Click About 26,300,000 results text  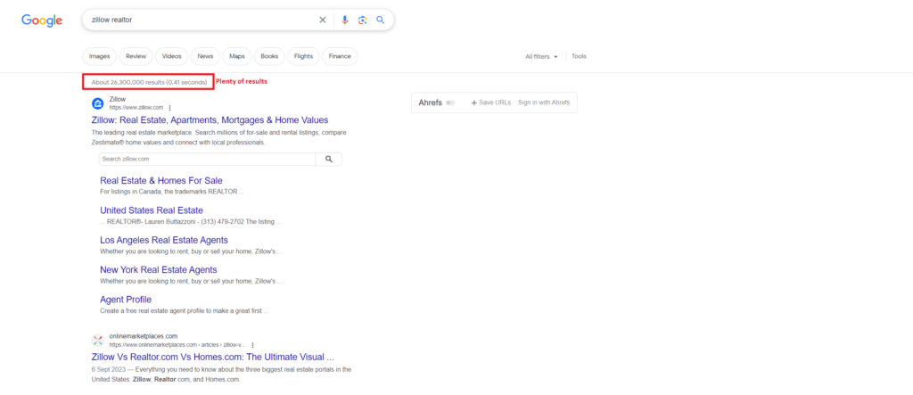[x=149, y=82]
